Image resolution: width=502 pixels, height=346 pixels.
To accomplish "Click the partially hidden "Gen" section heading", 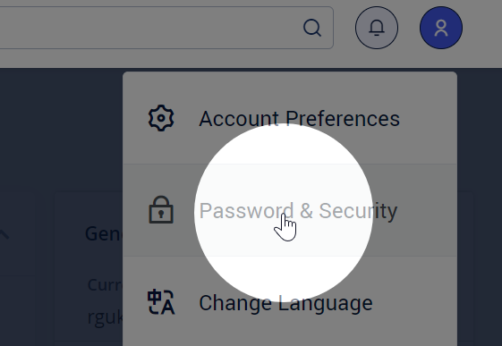I will pos(104,233).
